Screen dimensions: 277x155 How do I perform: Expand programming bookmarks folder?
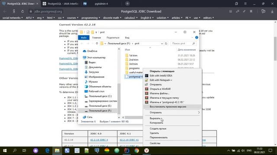[x=90, y=18]
